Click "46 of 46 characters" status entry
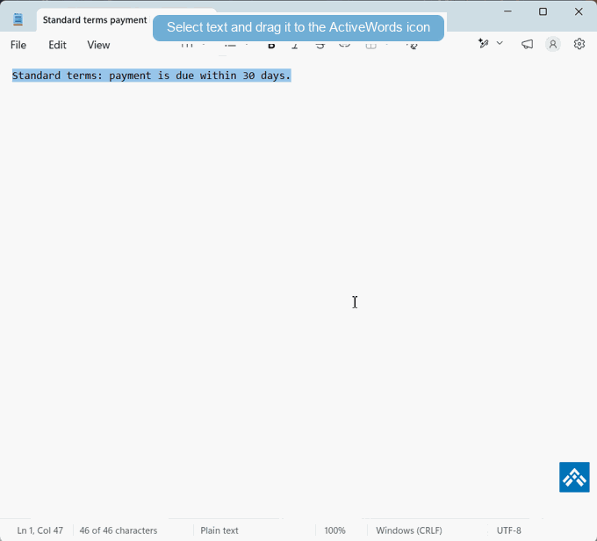 click(x=119, y=530)
